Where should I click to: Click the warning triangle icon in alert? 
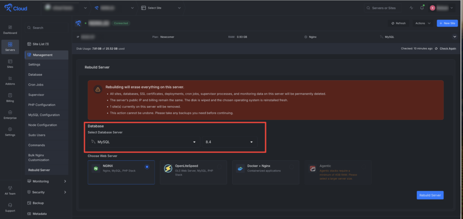pyautogui.click(x=98, y=89)
